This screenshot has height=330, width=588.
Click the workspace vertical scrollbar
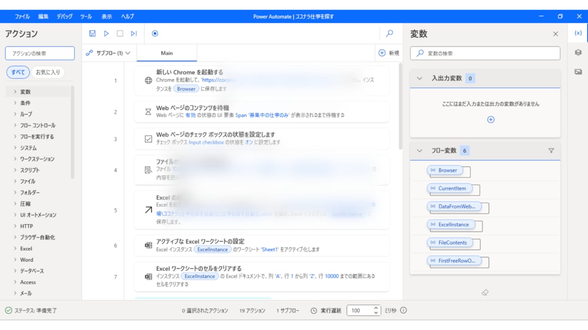coord(400,107)
